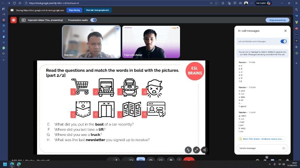
Task: Click Fajarudin Akbar's video tile
Action: [x=151, y=42]
